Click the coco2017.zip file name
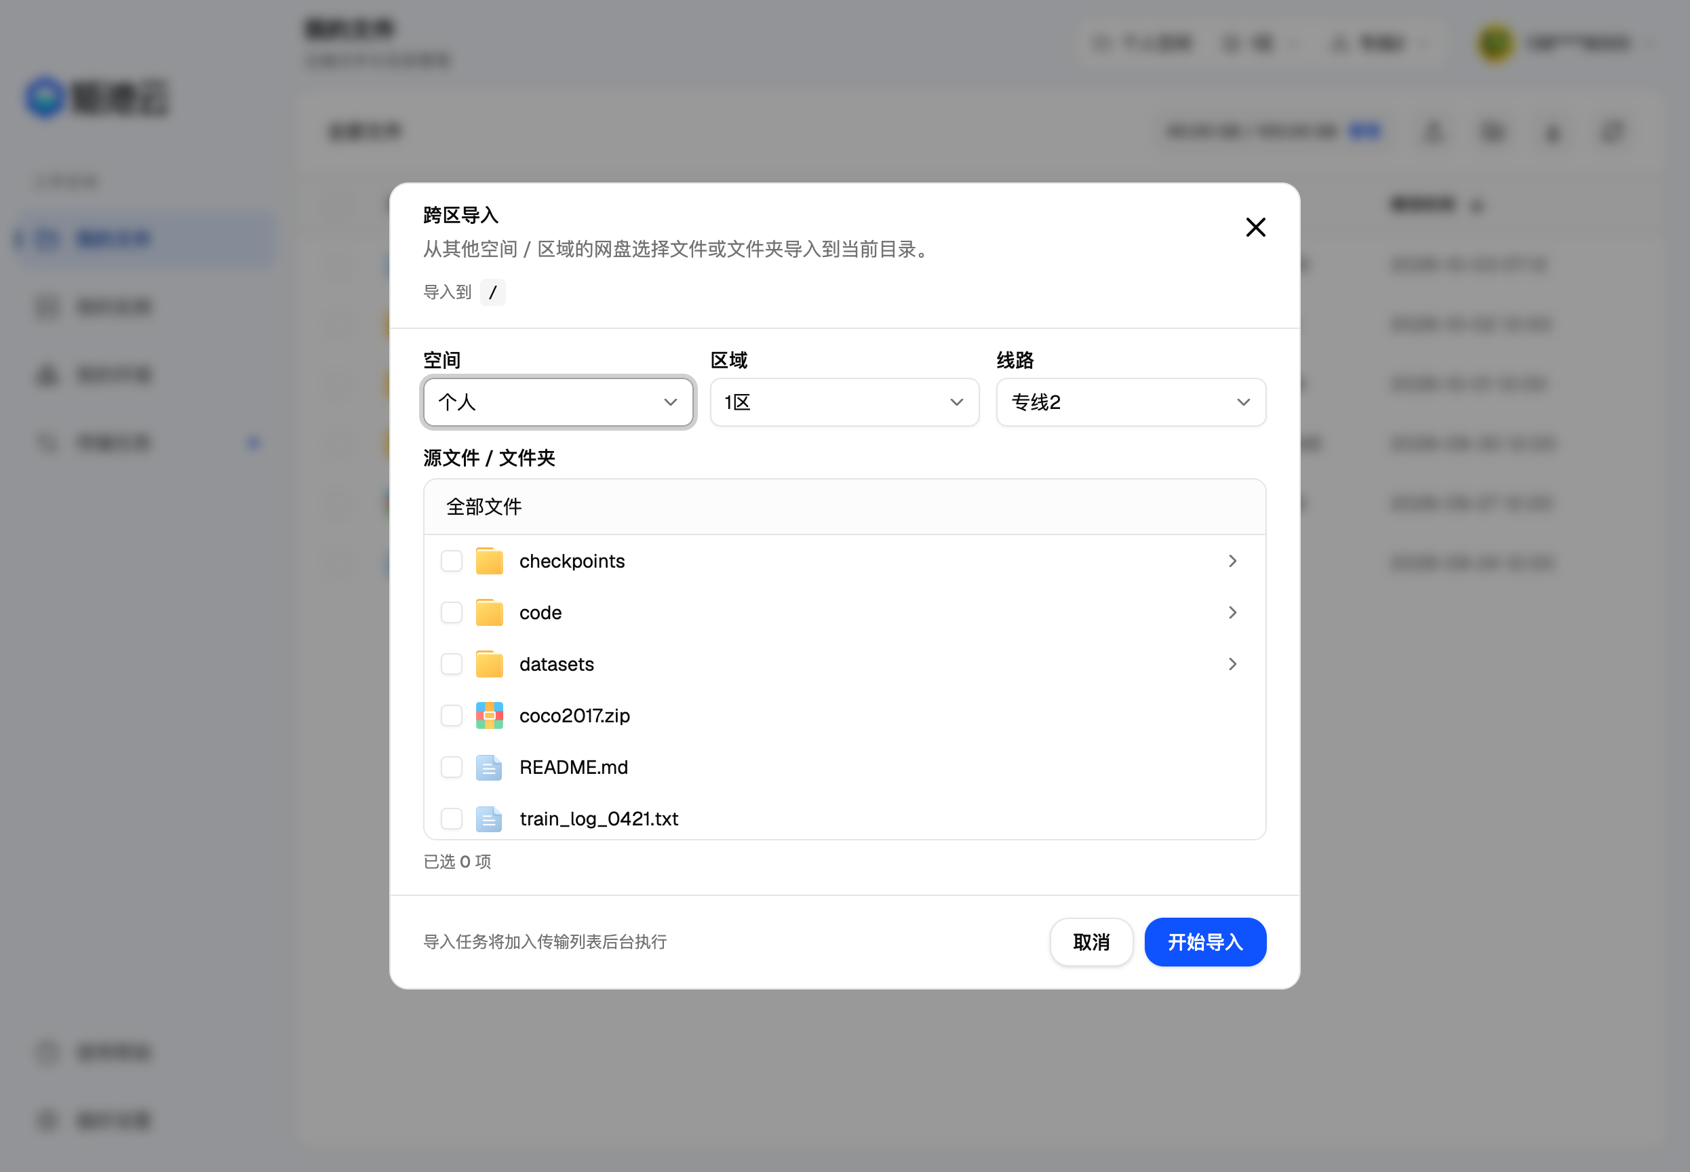 coord(575,716)
